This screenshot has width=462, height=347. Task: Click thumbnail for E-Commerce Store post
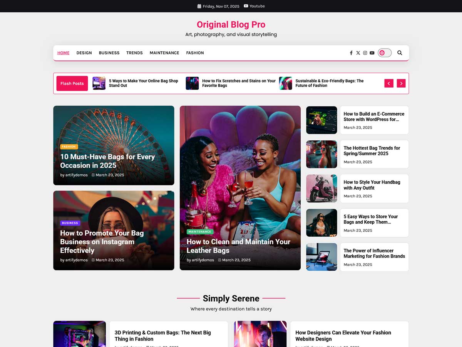[x=321, y=120]
